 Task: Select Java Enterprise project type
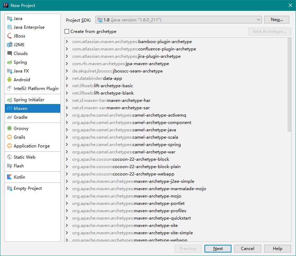29,27
